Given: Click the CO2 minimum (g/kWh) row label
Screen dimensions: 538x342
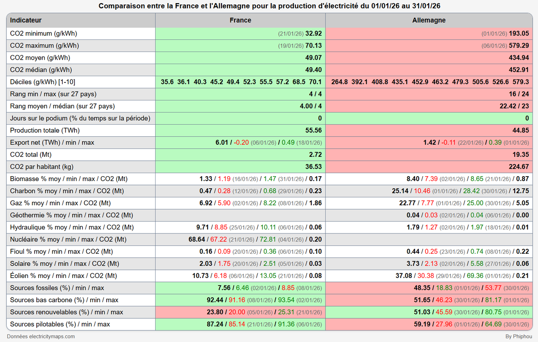Looking at the screenshot, I should click(44, 33).
